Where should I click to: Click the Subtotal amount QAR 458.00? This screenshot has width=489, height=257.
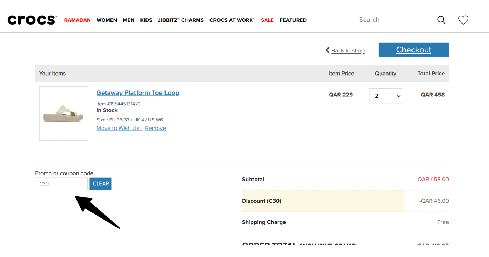point(433,180)
